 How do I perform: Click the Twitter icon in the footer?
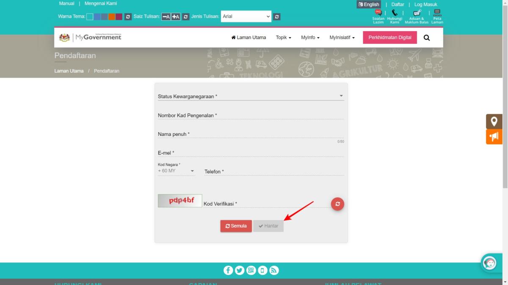240,270
